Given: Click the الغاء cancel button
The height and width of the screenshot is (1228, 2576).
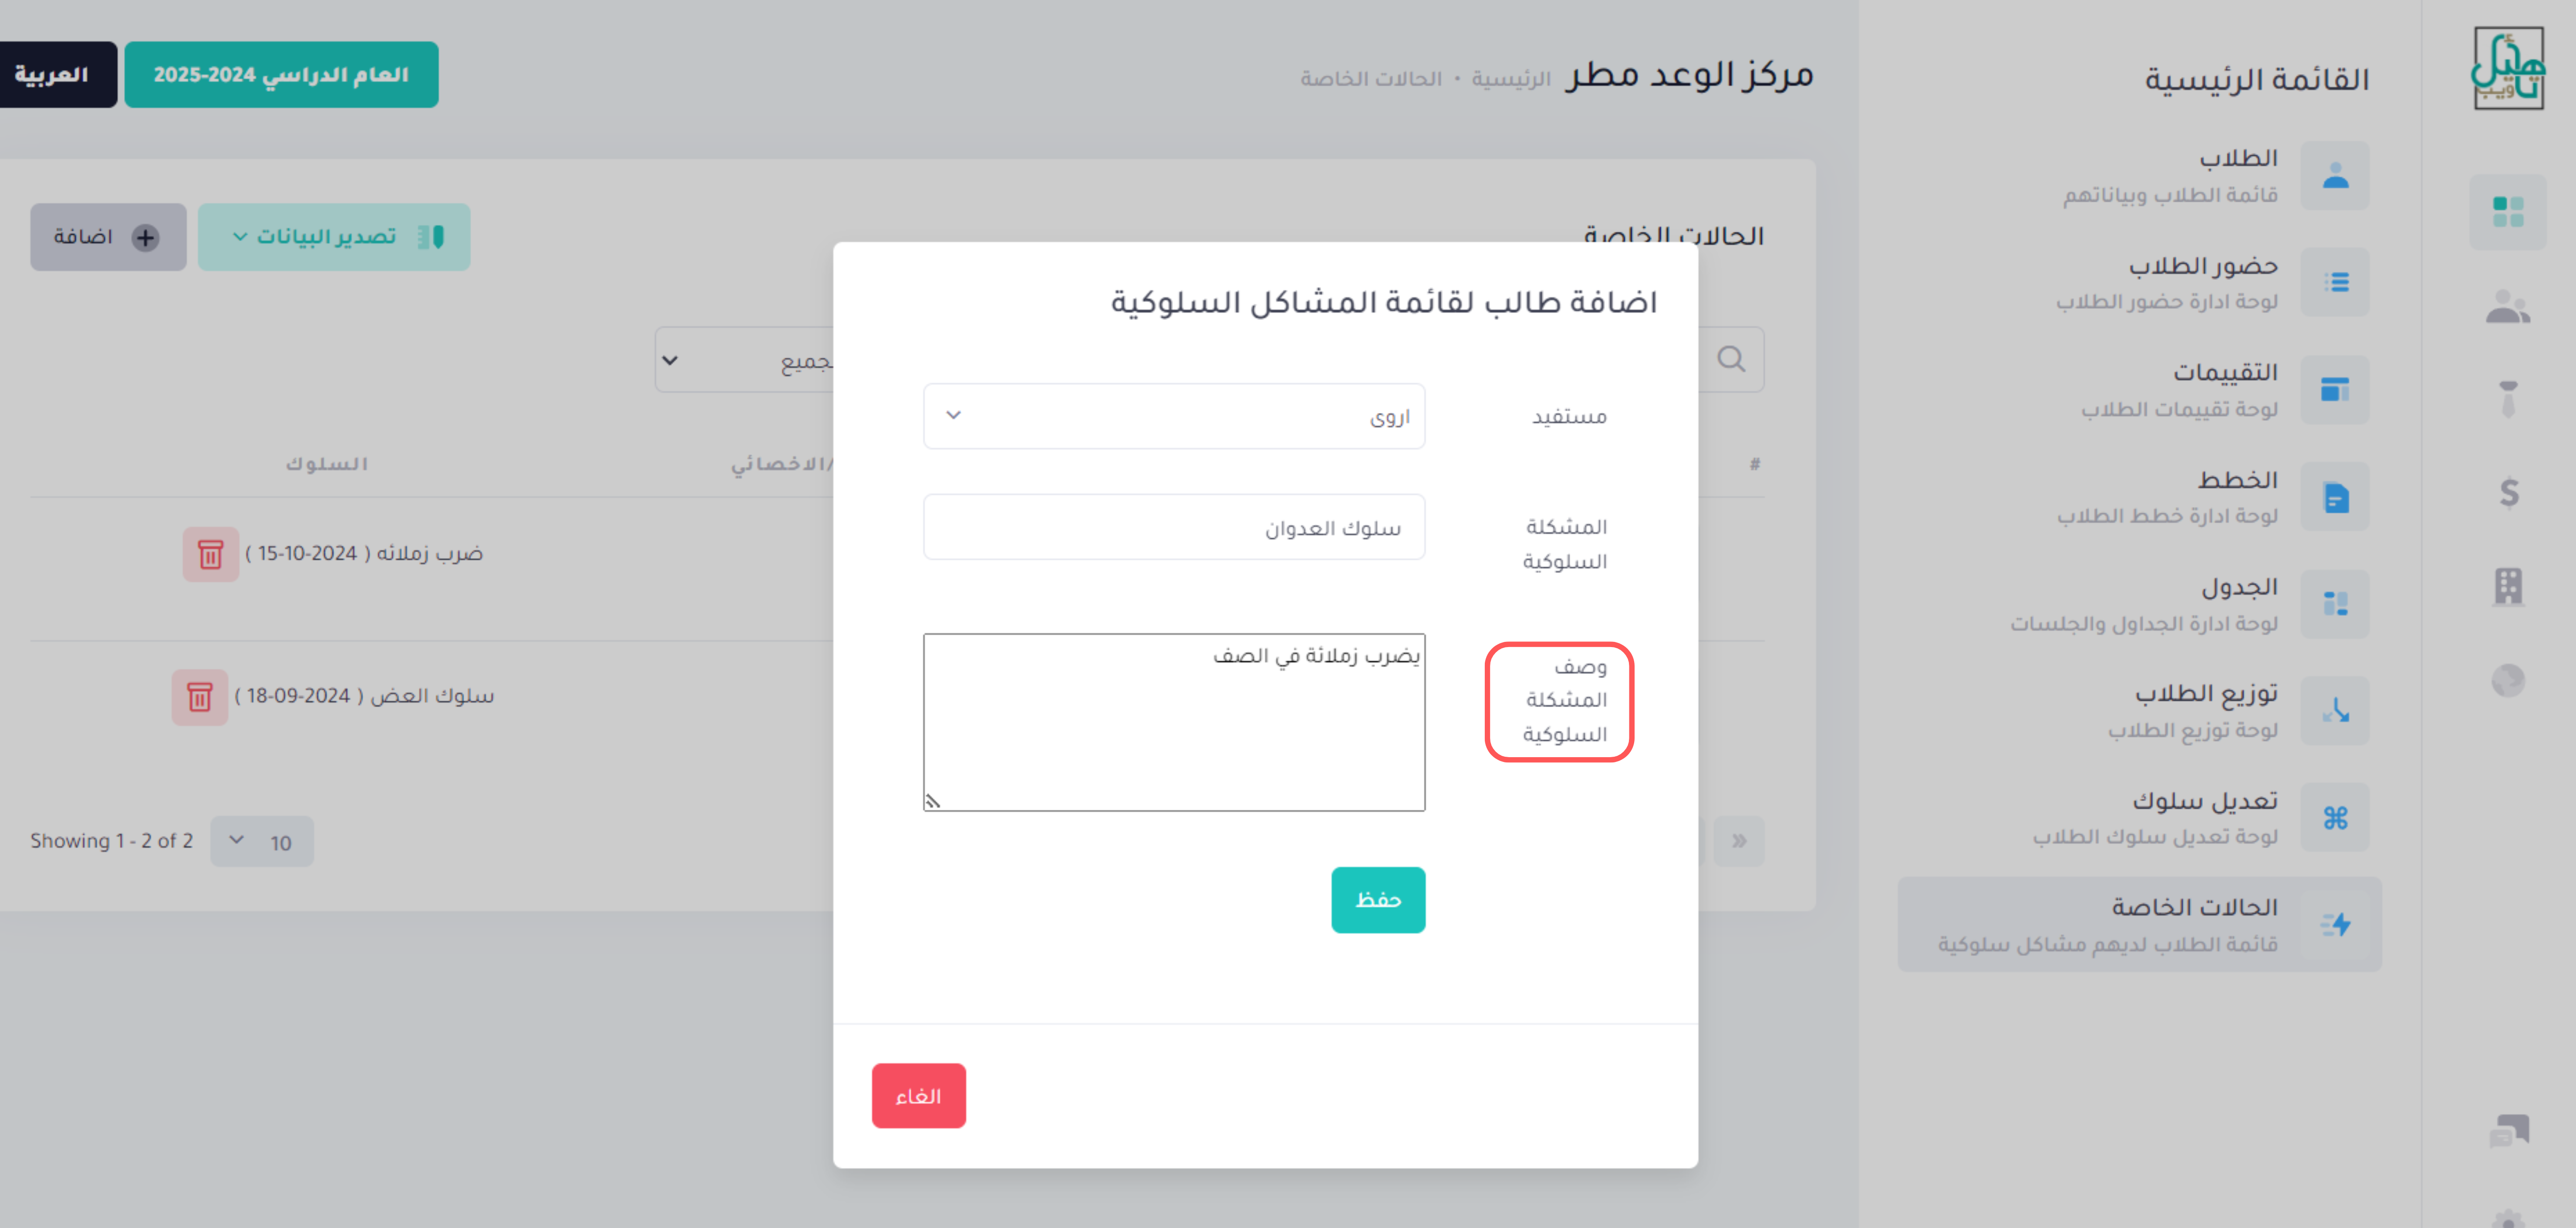Looking at the screenshot, I should 918,1095.
